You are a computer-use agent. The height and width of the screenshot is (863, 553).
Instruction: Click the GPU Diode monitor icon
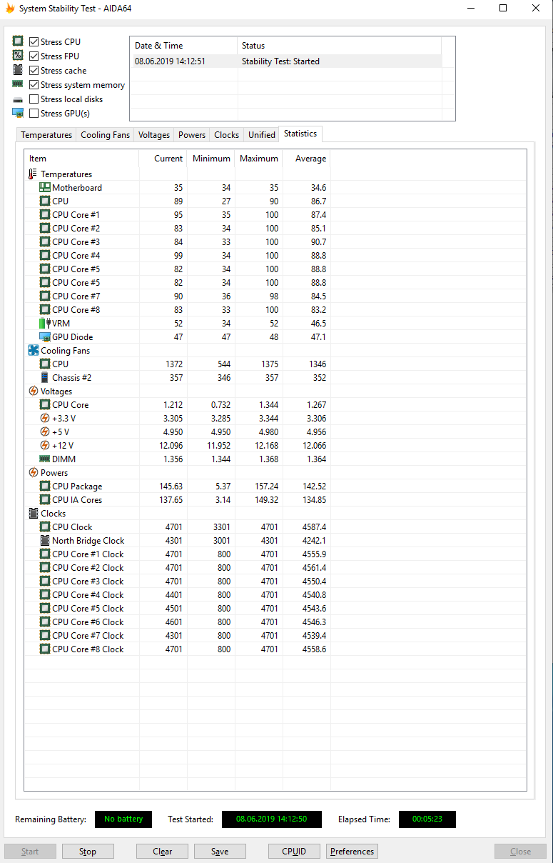tap(45, 337)
